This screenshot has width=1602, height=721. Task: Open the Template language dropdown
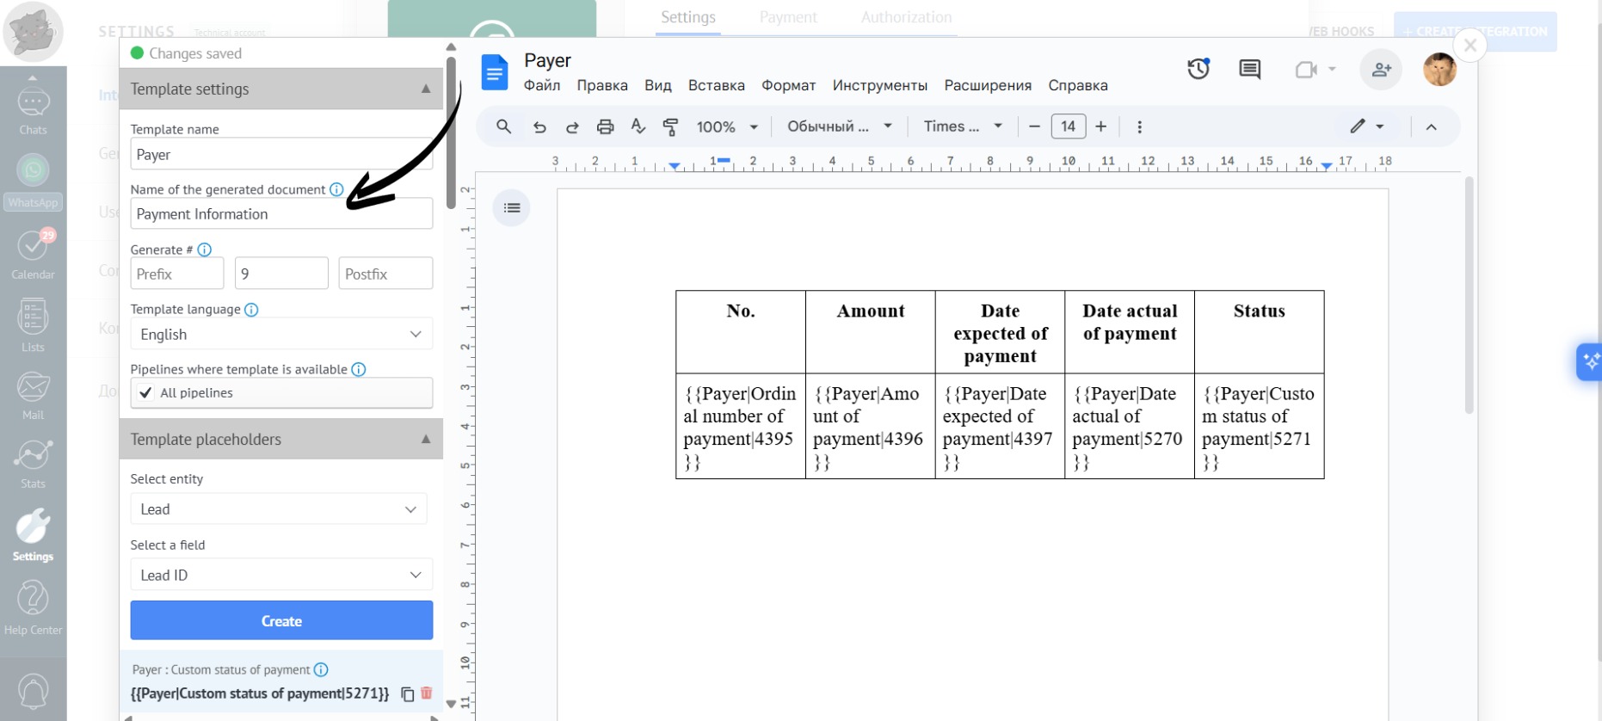281,335
